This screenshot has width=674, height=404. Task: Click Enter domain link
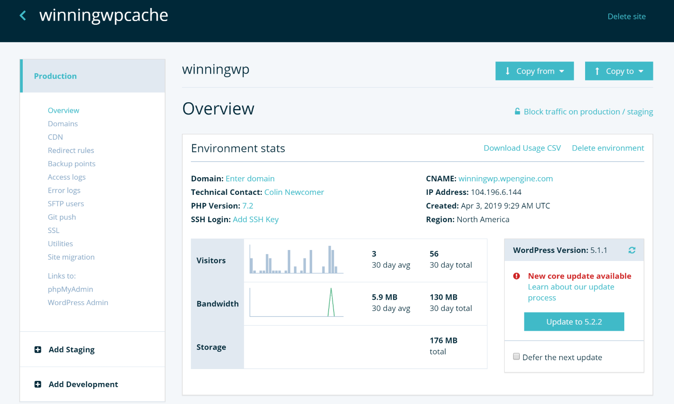tap(250, 178)
